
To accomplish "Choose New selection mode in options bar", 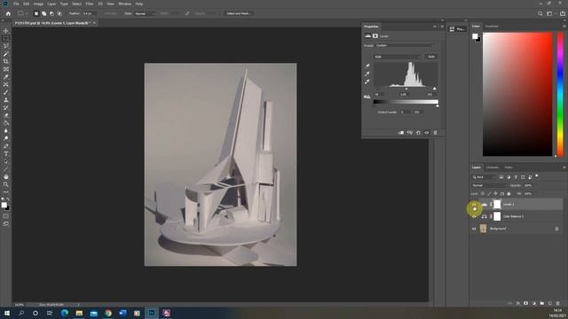I will coord(35,13).
